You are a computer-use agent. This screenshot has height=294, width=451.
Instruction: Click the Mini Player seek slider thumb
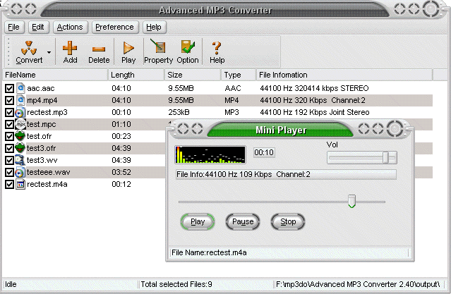(351, 201)
